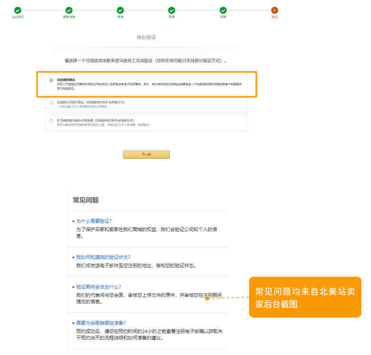
Task: Collapse the 需要为会面做哪些准备 arrow
Action: click(74, 323)
